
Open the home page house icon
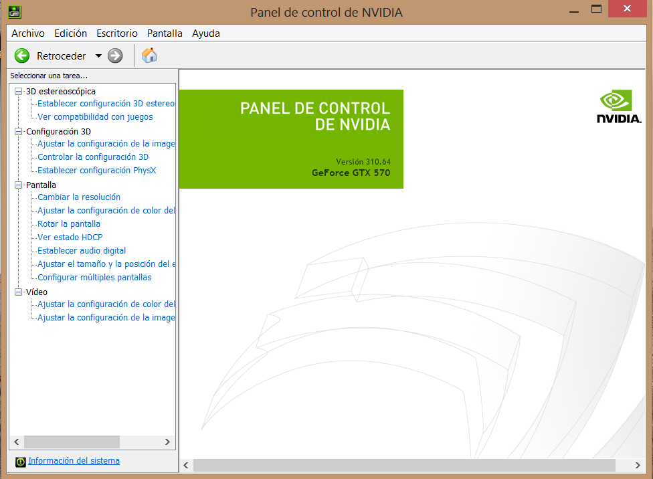149,56
